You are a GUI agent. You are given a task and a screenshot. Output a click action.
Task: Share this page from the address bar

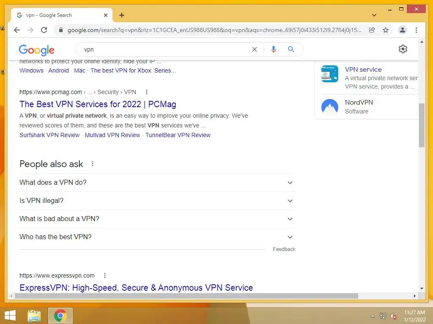(x=372, y=30)
